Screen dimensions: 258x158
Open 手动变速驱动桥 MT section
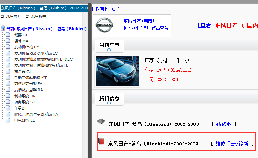(x=31, y=78)
